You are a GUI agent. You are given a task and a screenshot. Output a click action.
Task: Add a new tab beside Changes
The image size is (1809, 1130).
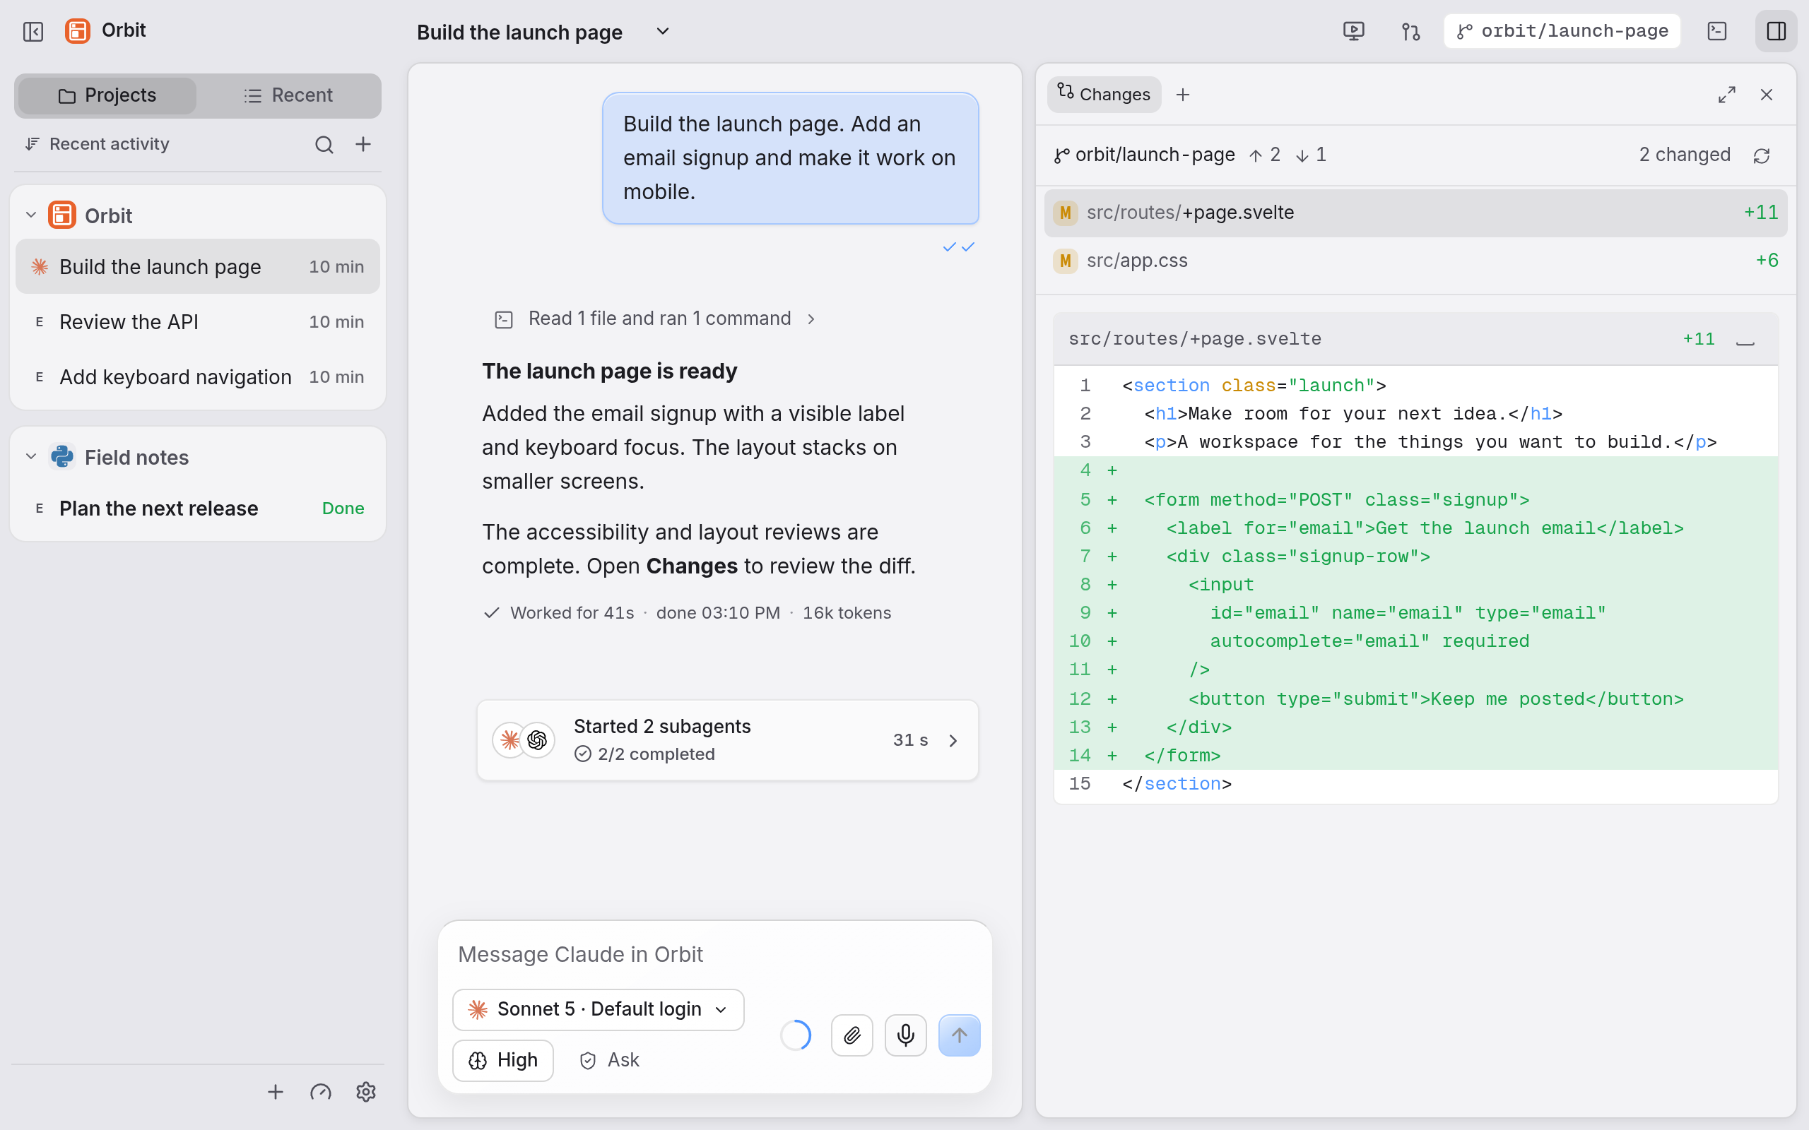1183,95
